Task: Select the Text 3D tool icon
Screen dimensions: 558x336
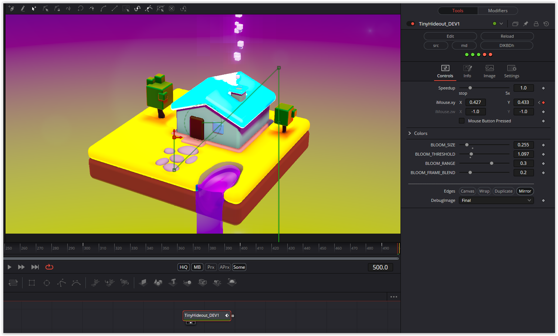Action: point(173,282)
